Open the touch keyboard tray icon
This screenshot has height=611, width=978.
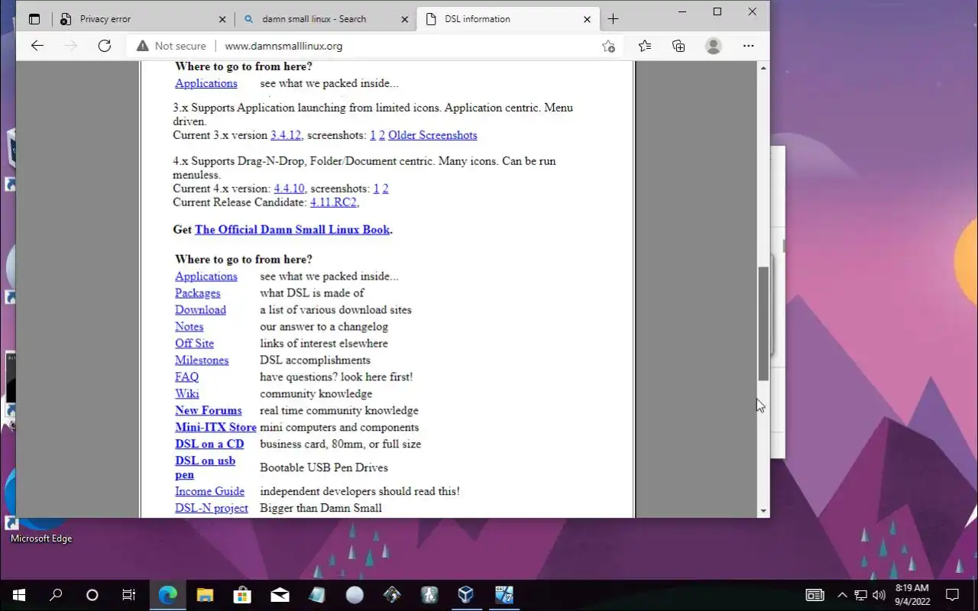[815, 595]
